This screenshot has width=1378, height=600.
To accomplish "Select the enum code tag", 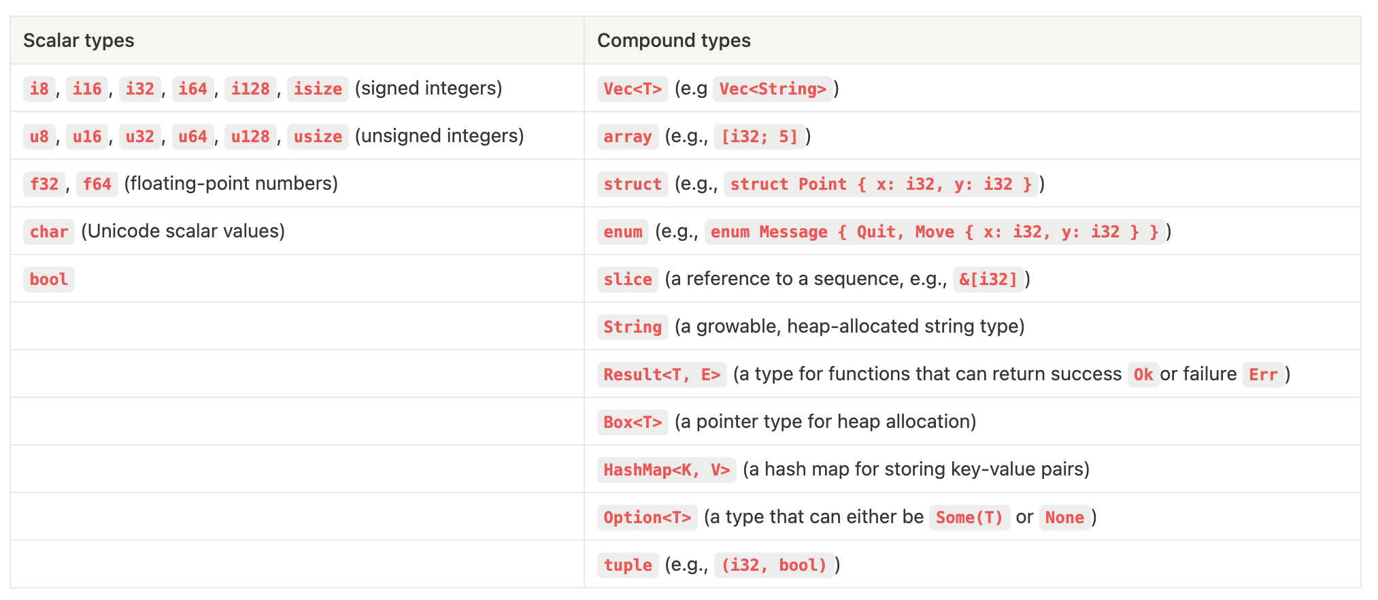I will 623,232.
